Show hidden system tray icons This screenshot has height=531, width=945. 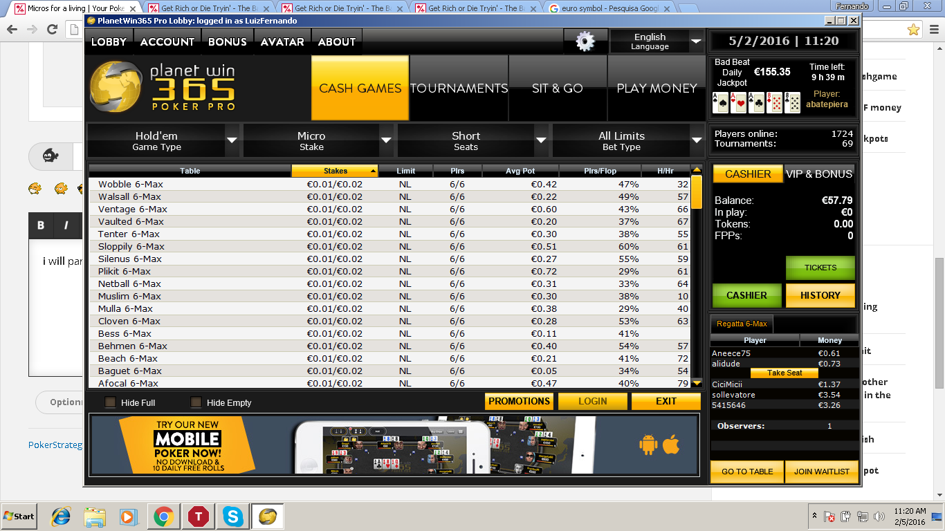coord(814,516)
